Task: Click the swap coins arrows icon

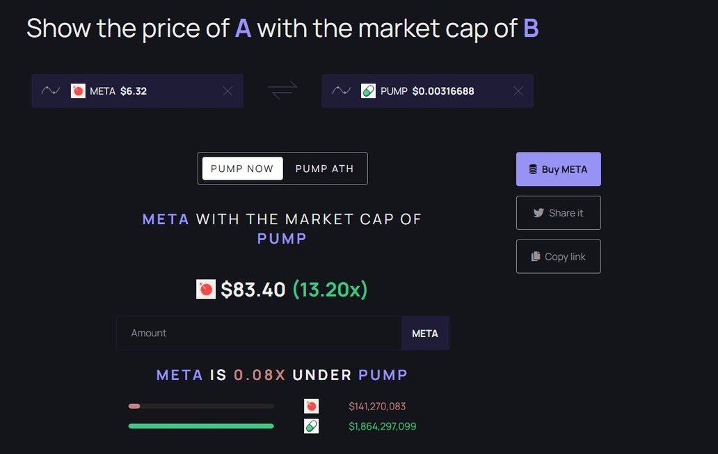Action: click(x=282, y=91)
